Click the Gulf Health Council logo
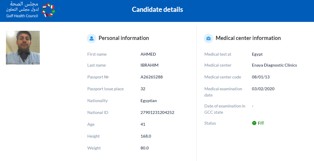The image size is (314, 161). [31, 10]
